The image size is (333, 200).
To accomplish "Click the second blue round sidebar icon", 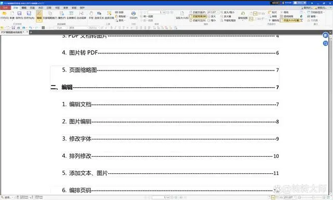I will click(x=325, y=43).
